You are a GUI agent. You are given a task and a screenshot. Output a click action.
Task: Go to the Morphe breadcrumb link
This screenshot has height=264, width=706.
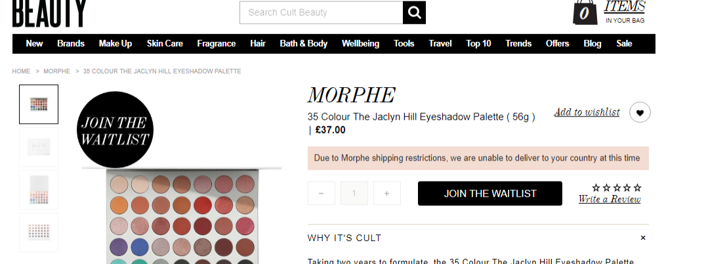[x=56, y=71]
